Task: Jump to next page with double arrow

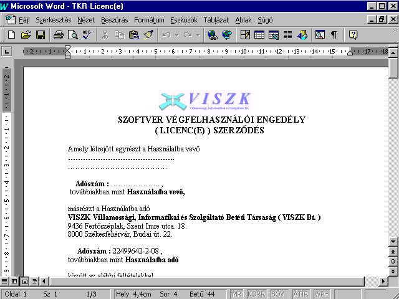Action: click(393, 271)
